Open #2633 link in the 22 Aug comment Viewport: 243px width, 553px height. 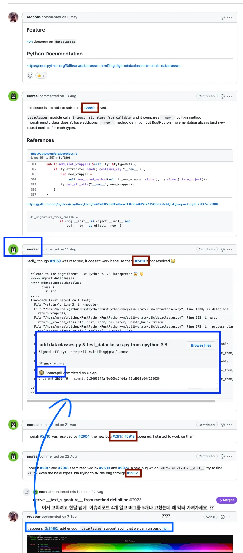[x=105, y=468]
